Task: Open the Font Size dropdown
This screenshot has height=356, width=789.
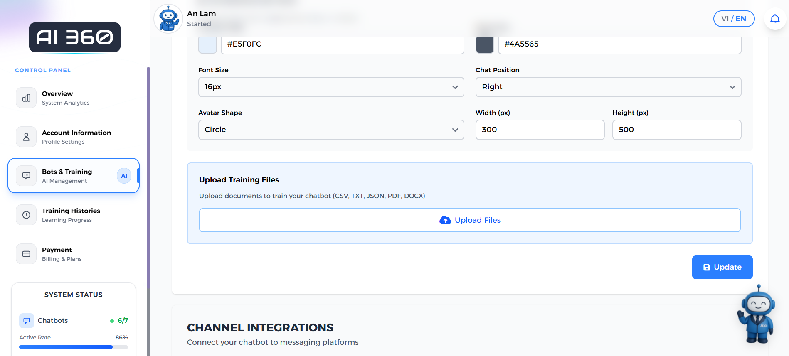Action: (x=331, y=87)
